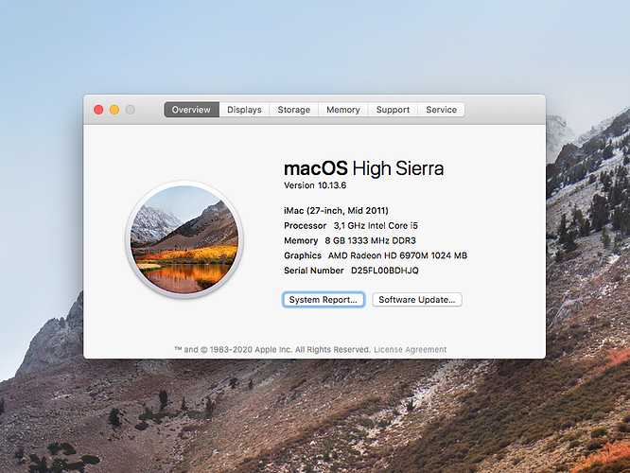Select graphics value AMD Radeon HD 6970M
The width and height of the screenshot is (630, 473).
(x=378, y=255)
